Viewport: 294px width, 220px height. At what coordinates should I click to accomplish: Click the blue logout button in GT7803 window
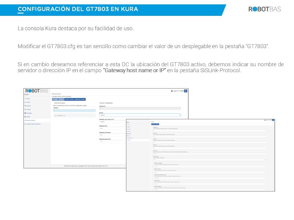[273, 120]
